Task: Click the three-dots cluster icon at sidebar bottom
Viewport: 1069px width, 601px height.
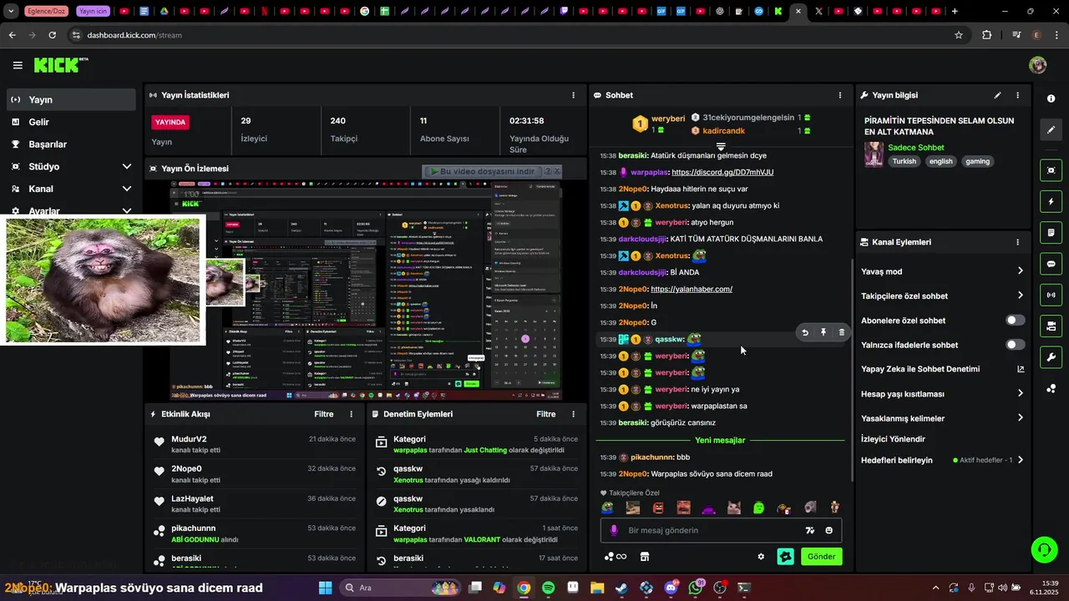Action: (x=1051, y=389)
